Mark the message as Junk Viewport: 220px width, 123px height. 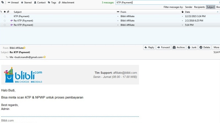pos(192,47)
